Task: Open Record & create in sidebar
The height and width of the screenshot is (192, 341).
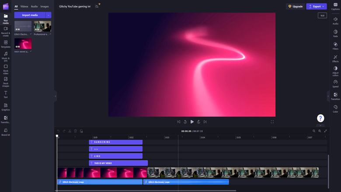Action: [6, 31]
